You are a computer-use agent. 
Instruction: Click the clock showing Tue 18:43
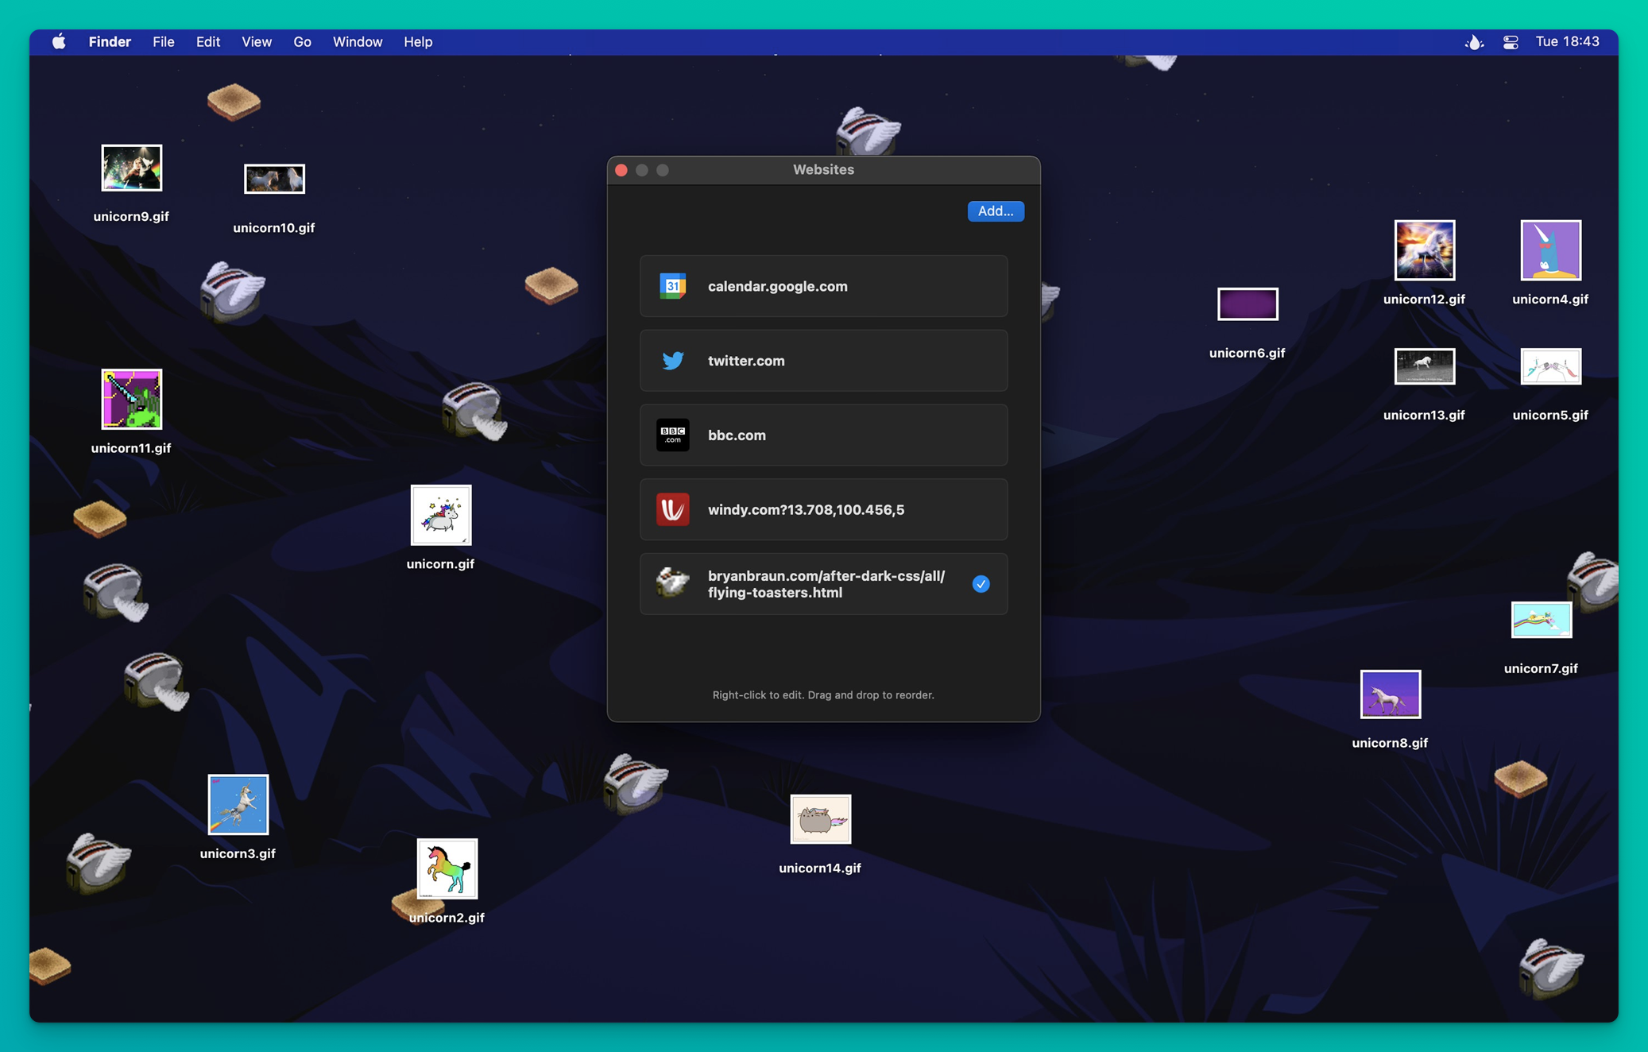coord(1567,42)
